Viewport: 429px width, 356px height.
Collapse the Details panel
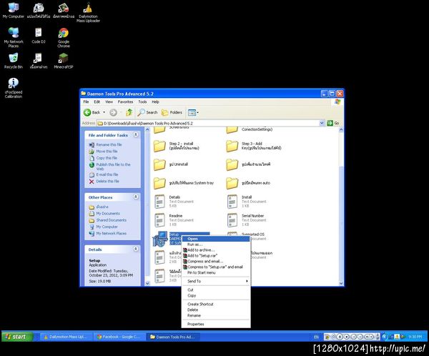tap(135, 249)
